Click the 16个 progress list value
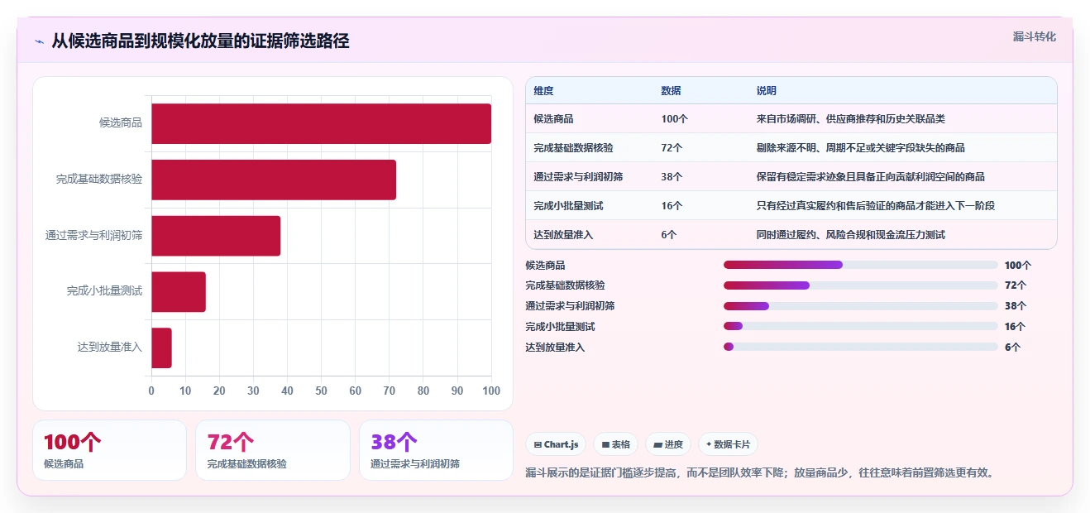 pyautogui.click(x=1016, y=327)
